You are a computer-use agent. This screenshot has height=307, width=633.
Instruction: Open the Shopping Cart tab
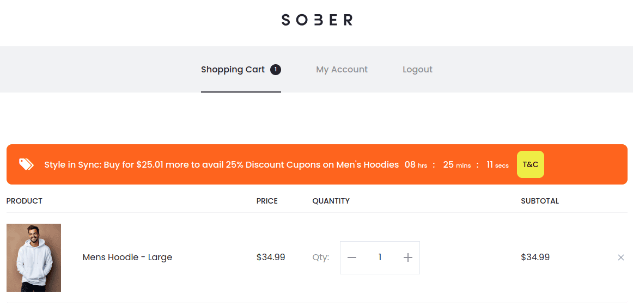pos(233,69)
